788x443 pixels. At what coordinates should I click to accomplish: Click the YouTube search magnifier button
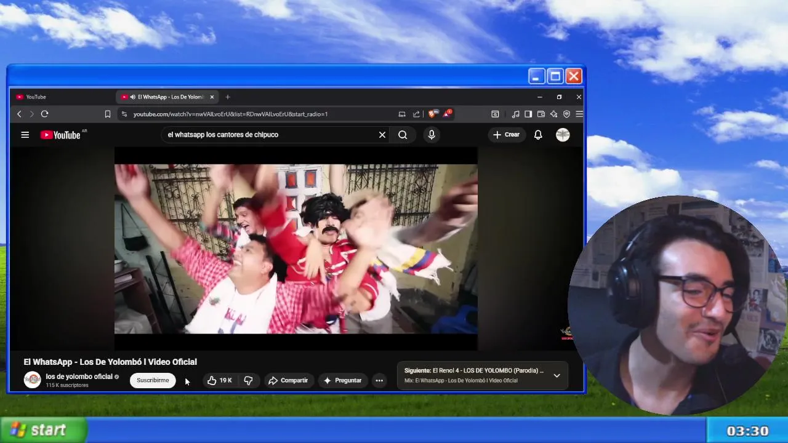coord(403,135)
